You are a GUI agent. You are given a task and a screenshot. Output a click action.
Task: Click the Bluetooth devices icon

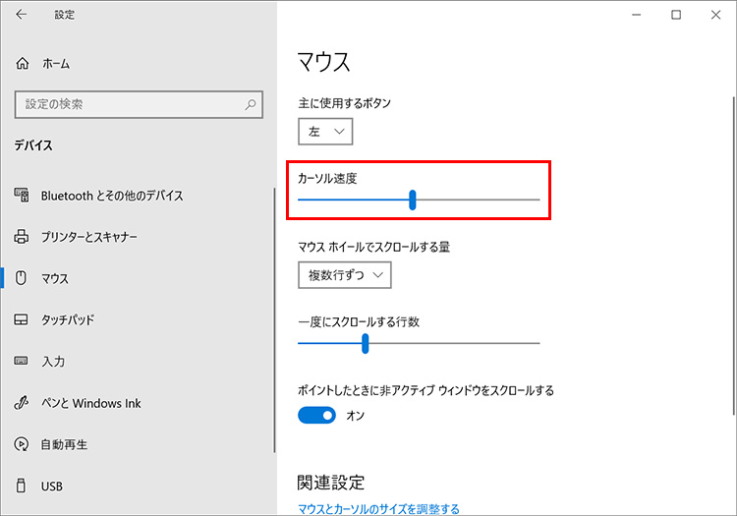[23, 196]
